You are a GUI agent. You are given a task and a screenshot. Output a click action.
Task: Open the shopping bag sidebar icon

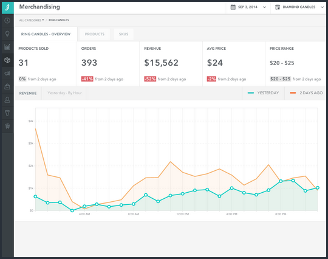click(x=7, y=86)
